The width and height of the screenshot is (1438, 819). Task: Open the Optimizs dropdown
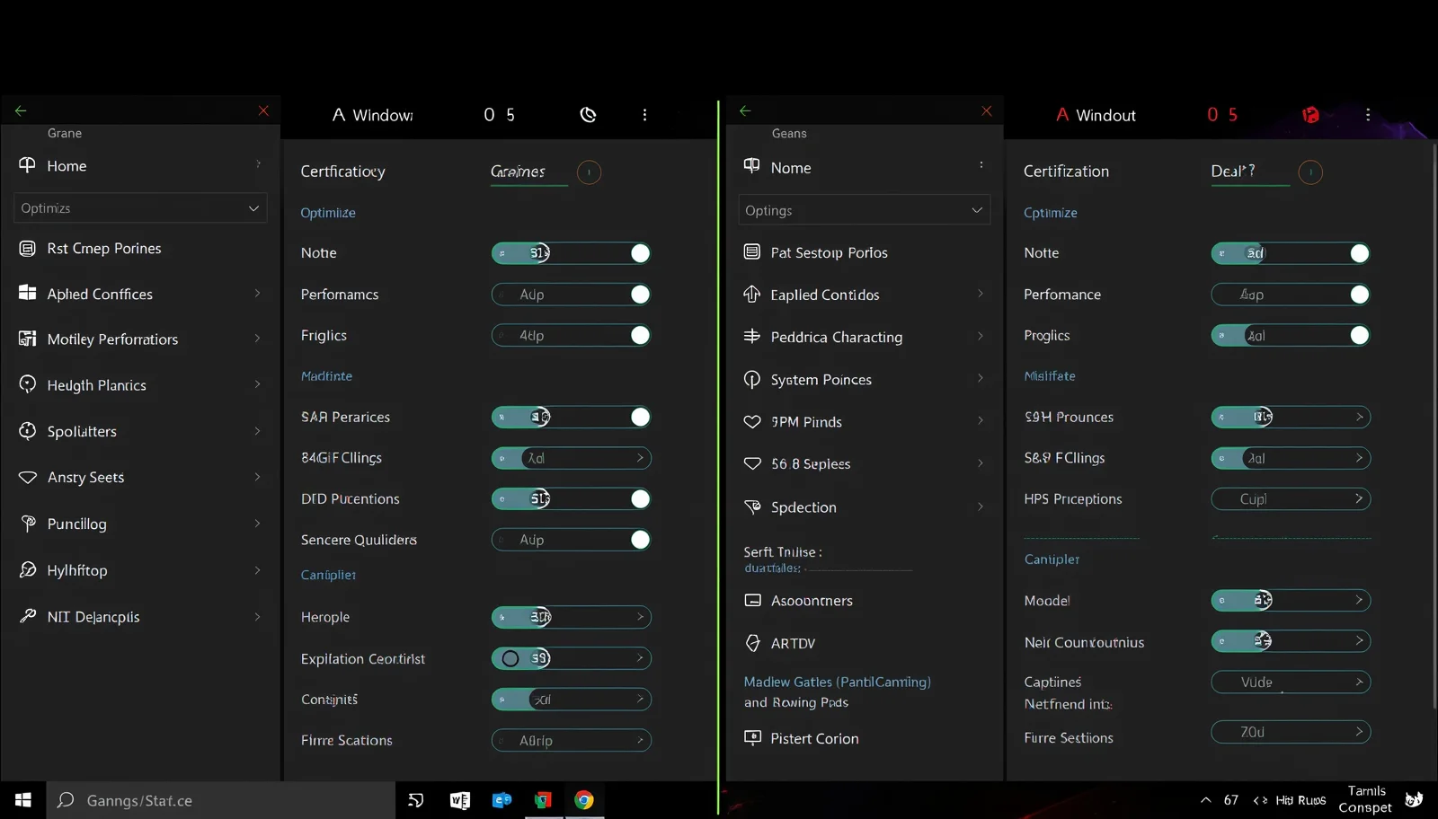[140, 207]
